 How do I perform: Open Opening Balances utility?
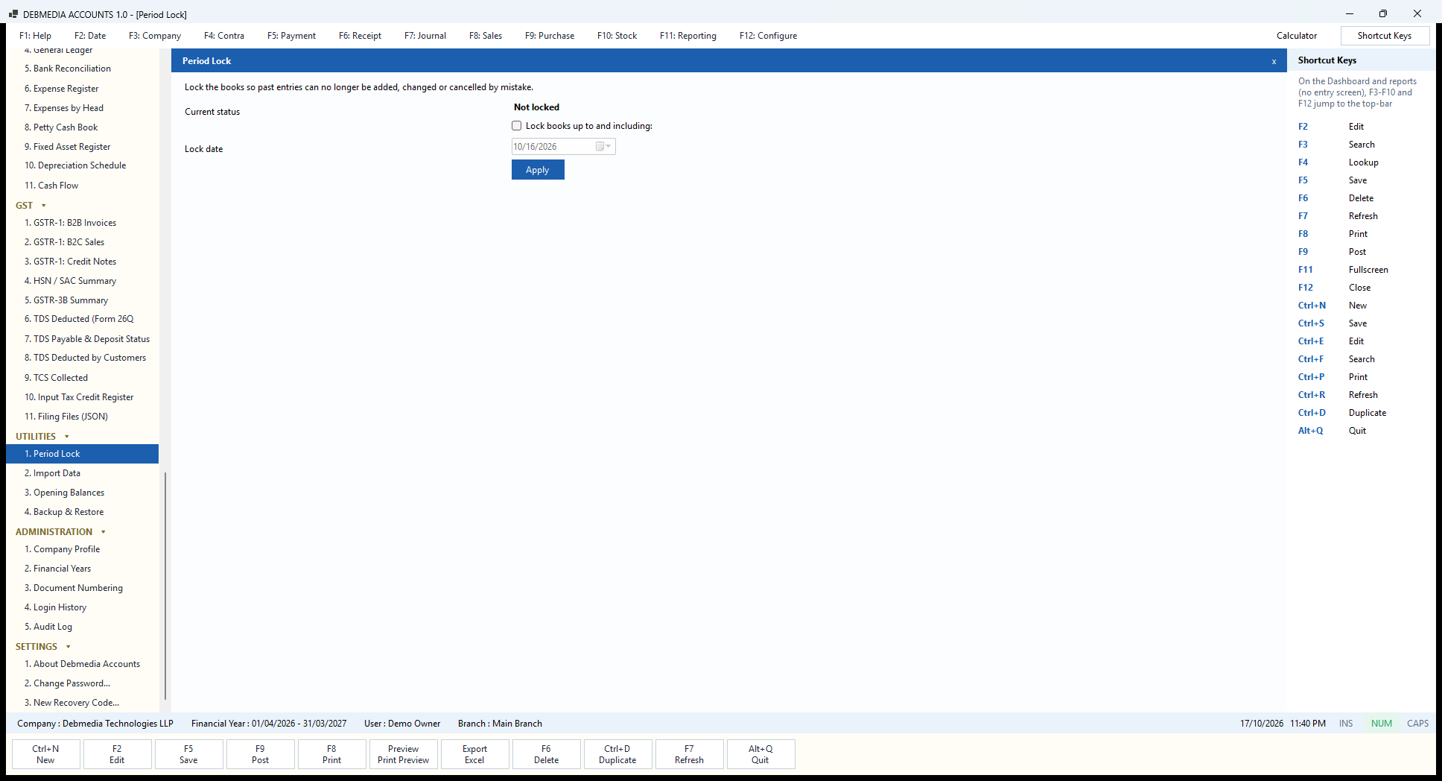pyautogui.click(x=82, y=493)
